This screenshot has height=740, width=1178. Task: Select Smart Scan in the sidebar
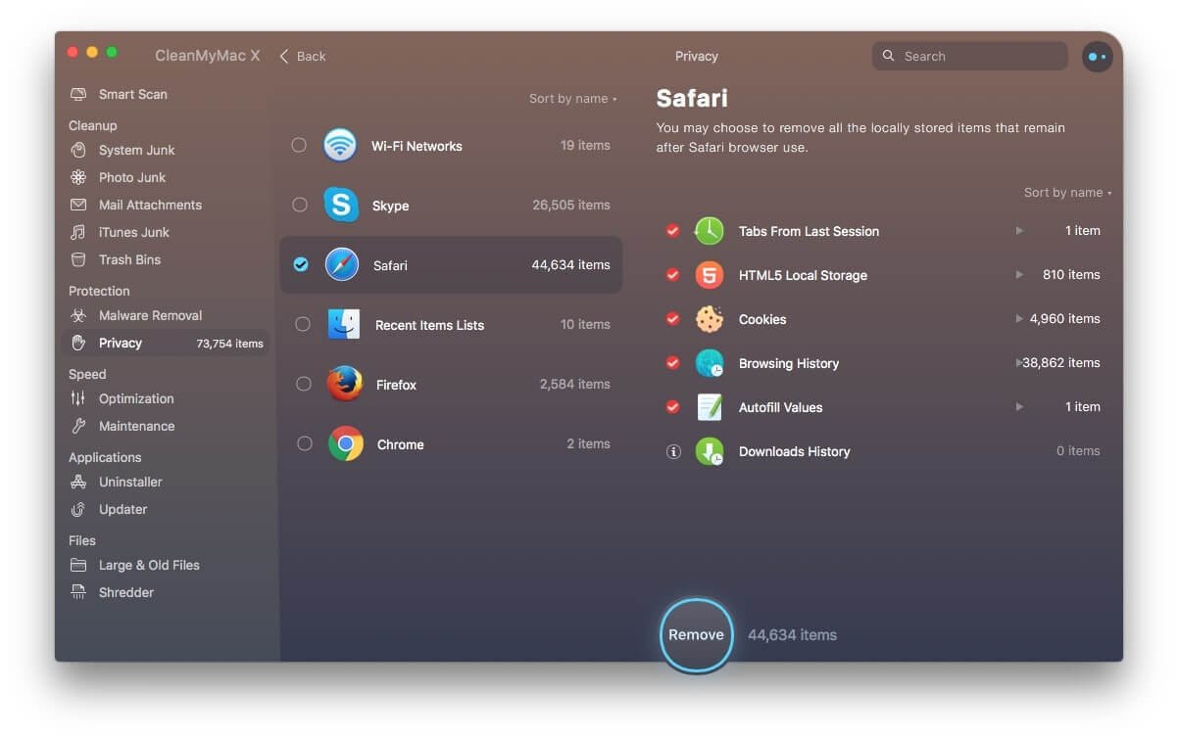click(x=132, y=95)
